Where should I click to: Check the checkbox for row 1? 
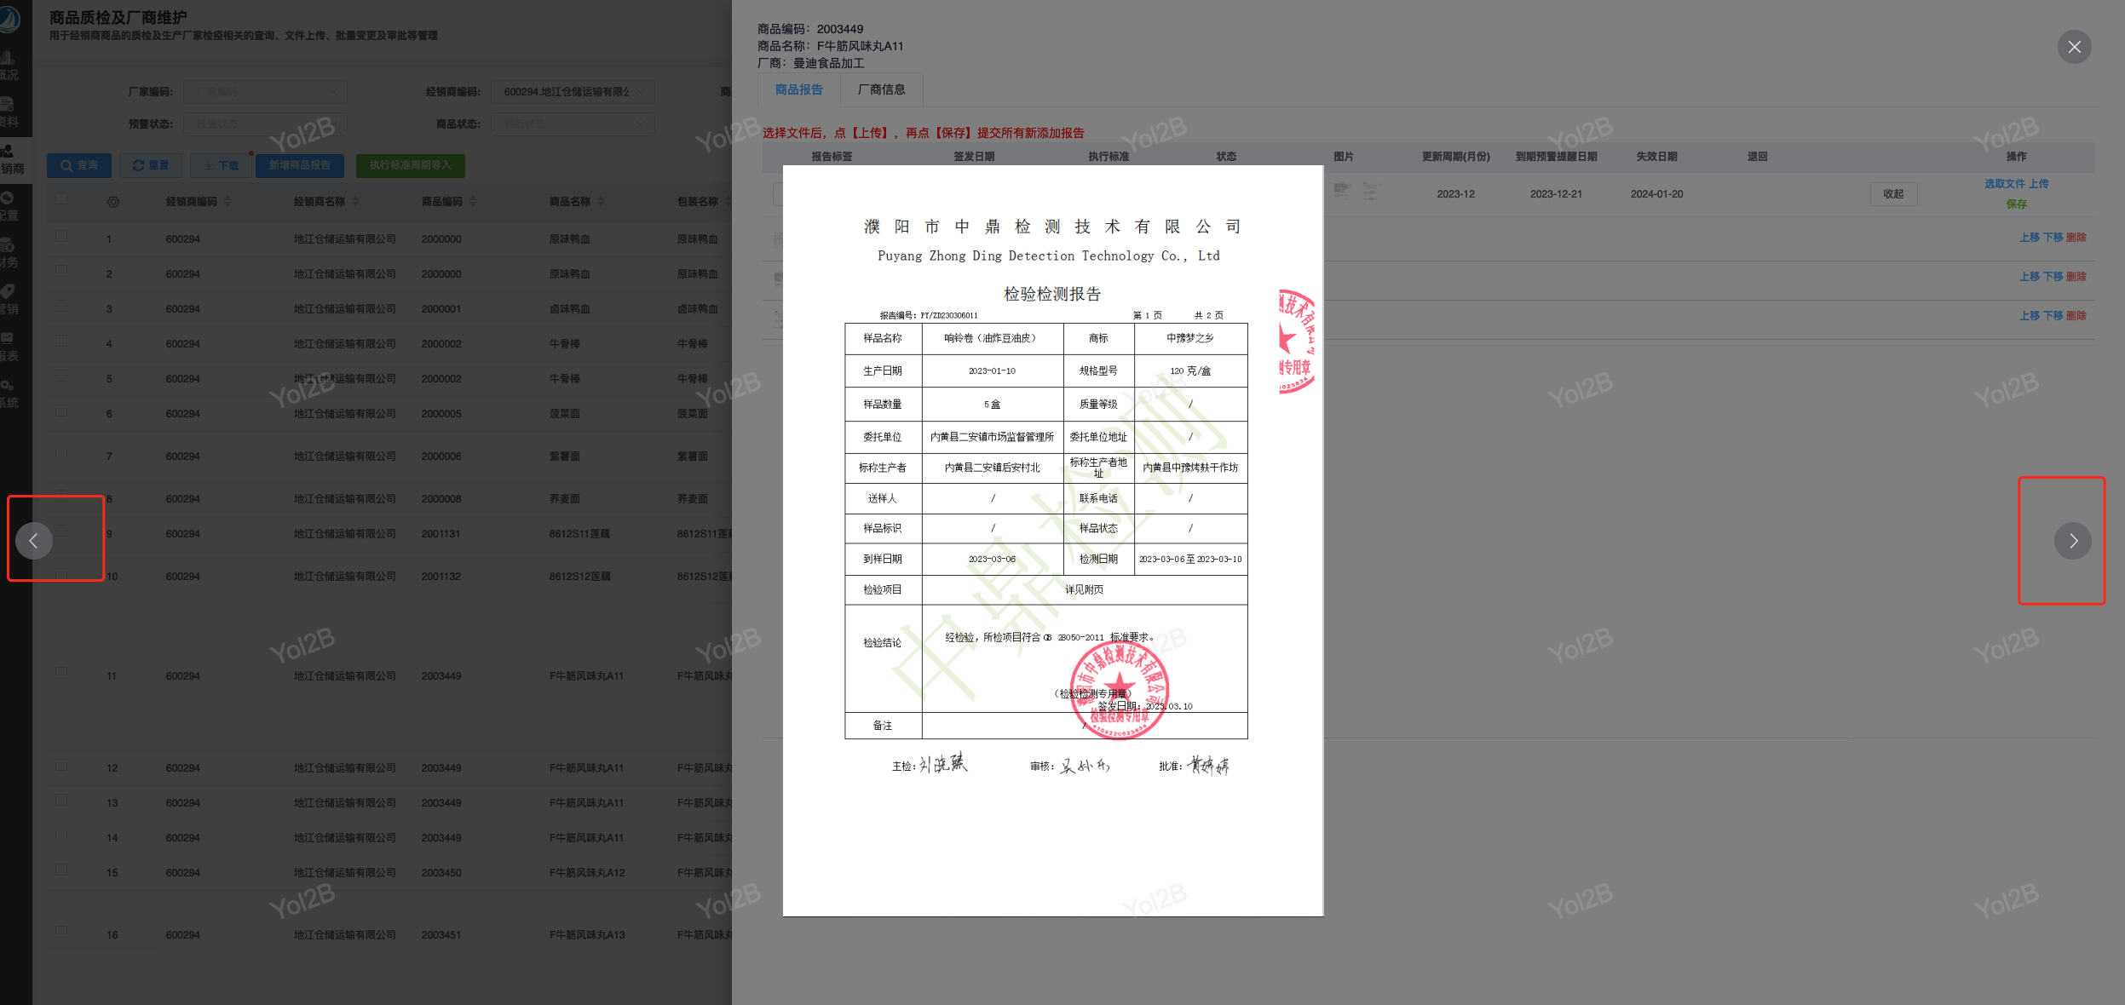pos(61,236)
